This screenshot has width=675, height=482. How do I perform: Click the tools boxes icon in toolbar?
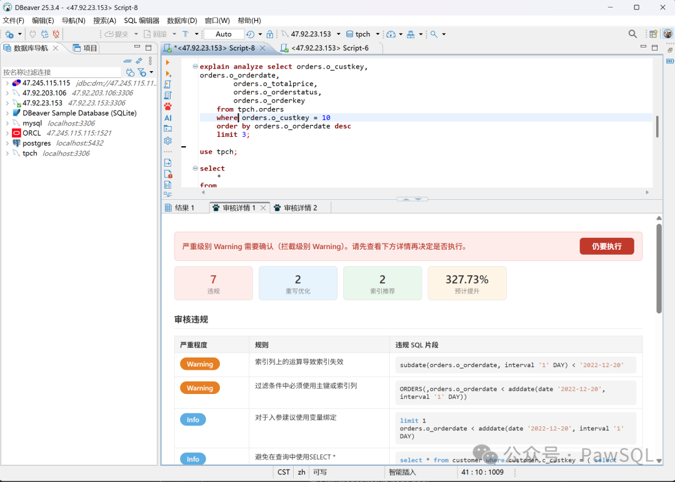click(411, 34)
